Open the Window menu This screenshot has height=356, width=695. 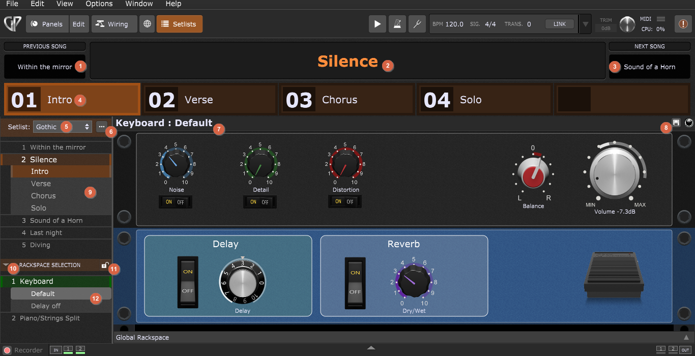(x=139, y=4)
